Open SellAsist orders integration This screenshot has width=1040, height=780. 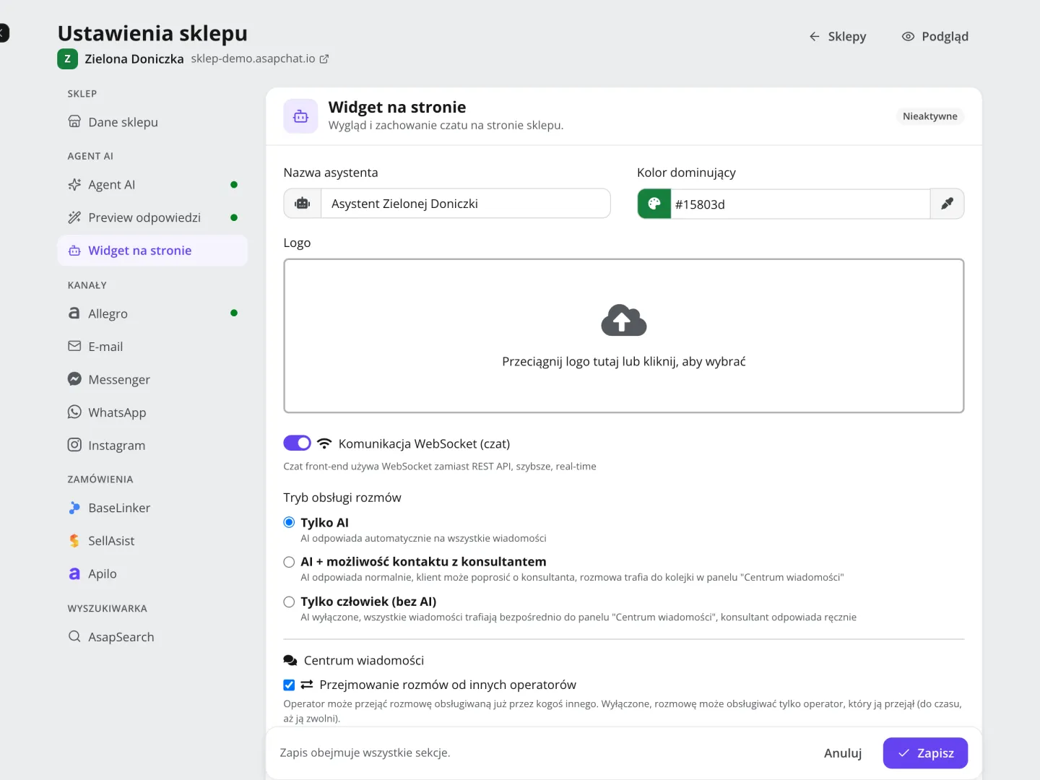click(x=152, y=541)
